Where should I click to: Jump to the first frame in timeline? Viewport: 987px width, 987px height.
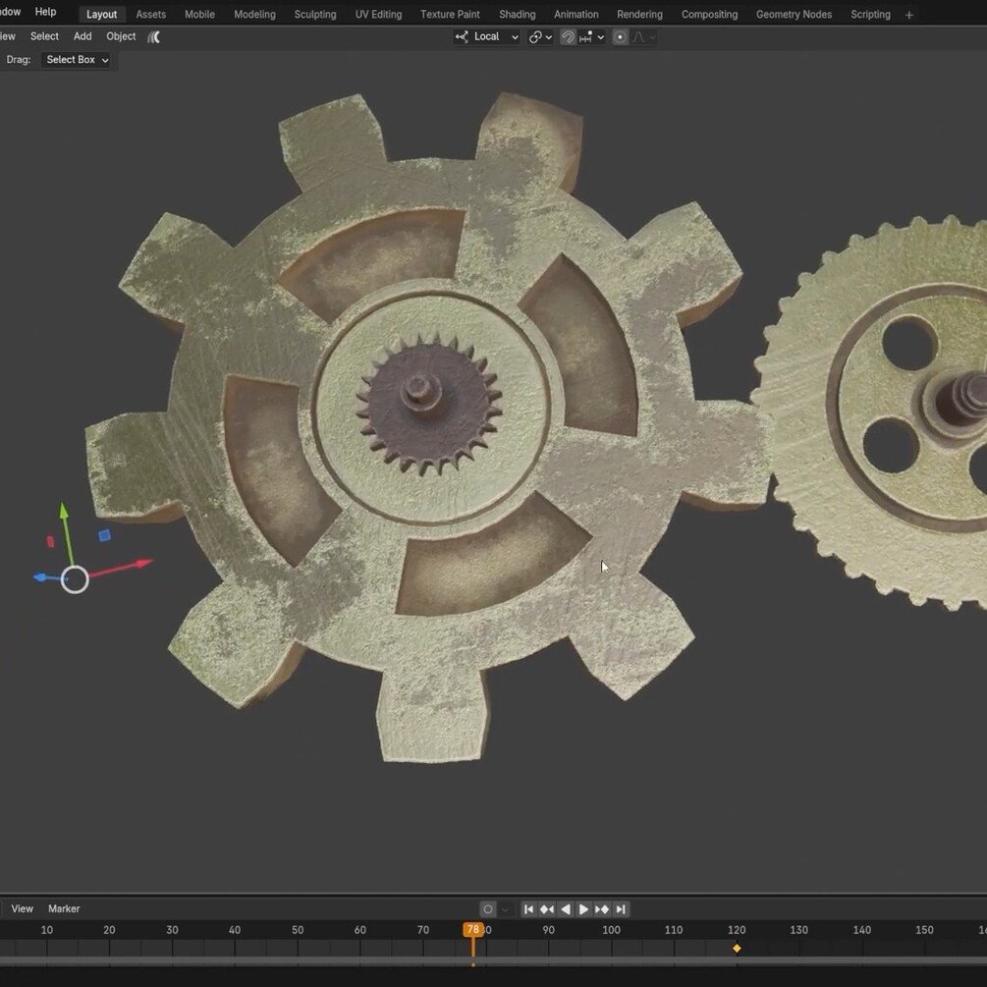[528, 908]
